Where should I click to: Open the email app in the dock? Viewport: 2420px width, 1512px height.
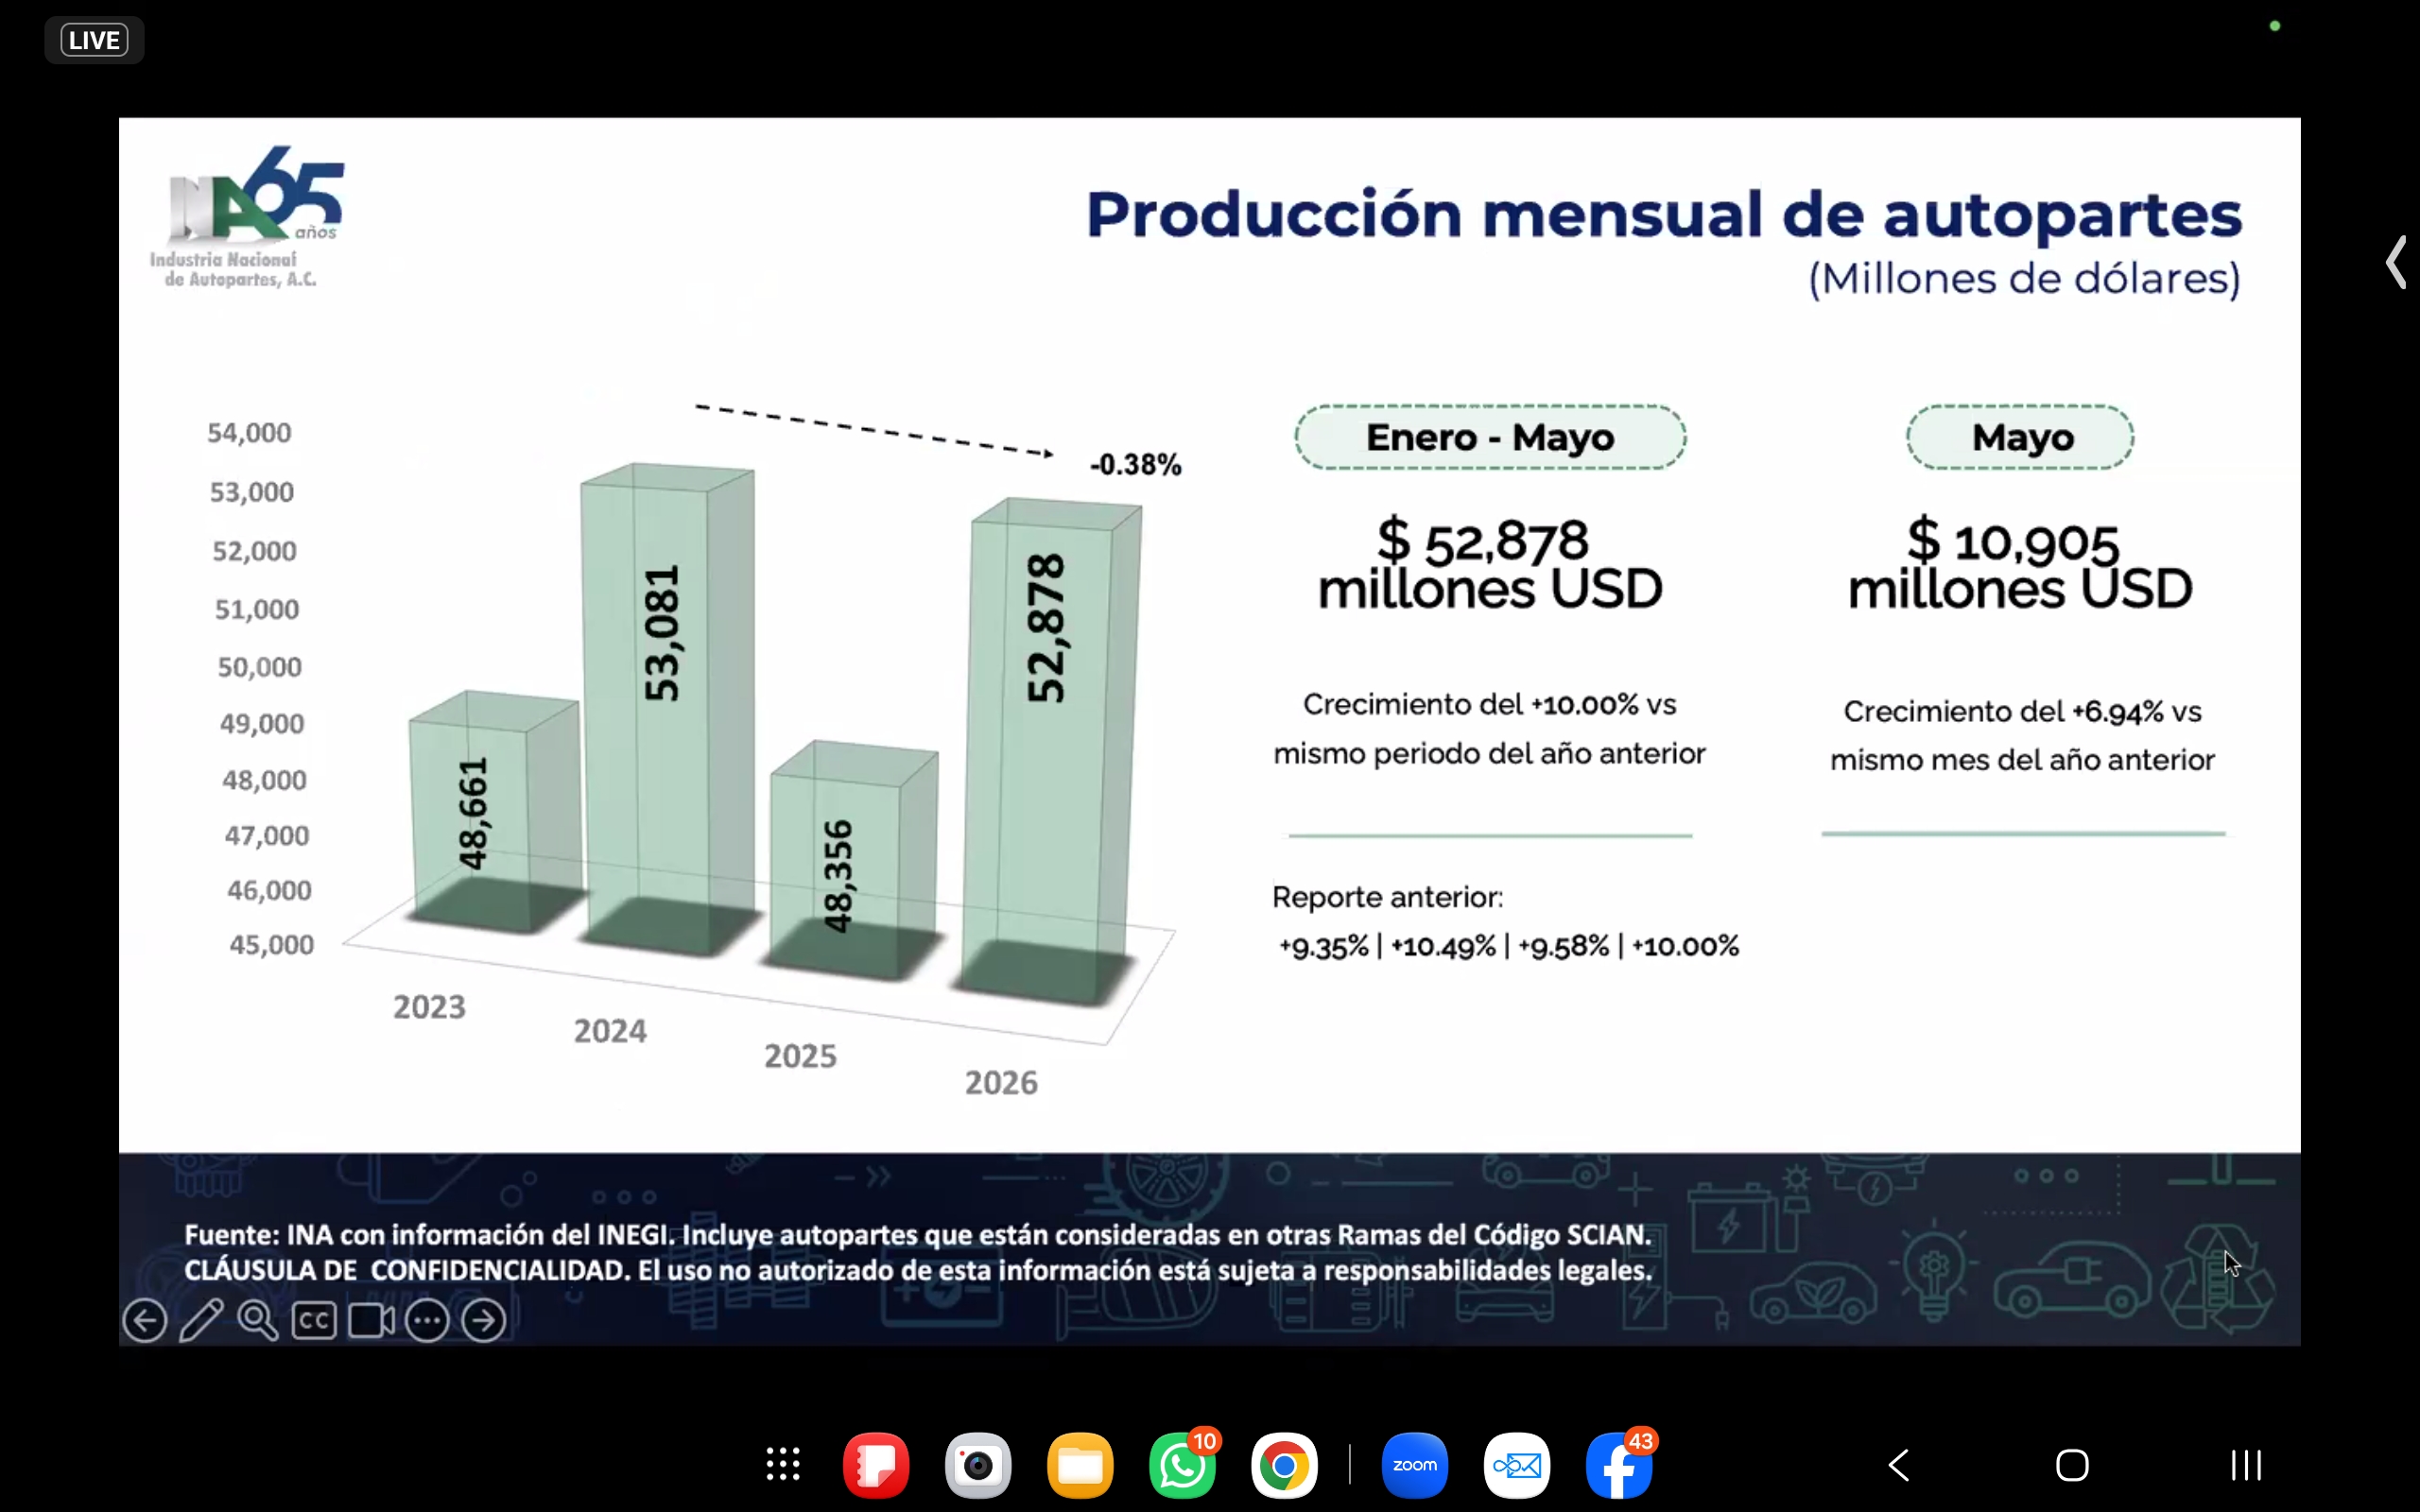tap(1517, 1466)
